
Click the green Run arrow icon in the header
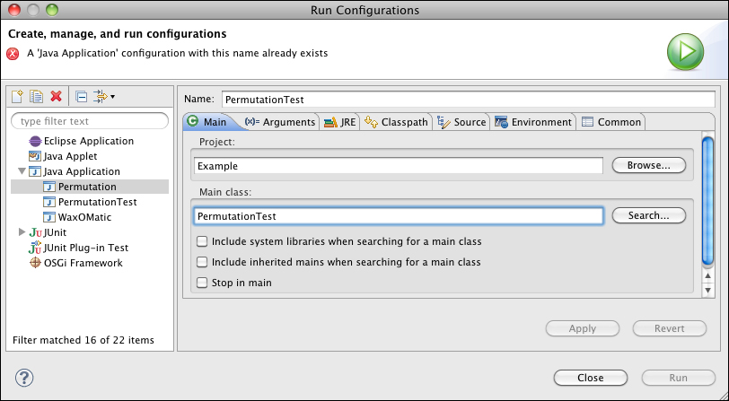685,51
